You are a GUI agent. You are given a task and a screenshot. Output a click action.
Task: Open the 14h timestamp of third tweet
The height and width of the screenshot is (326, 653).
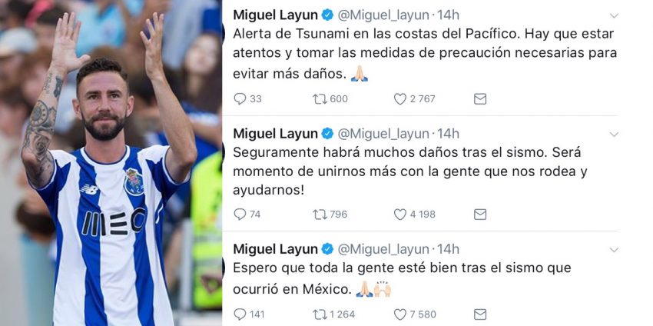pos(448,249)
